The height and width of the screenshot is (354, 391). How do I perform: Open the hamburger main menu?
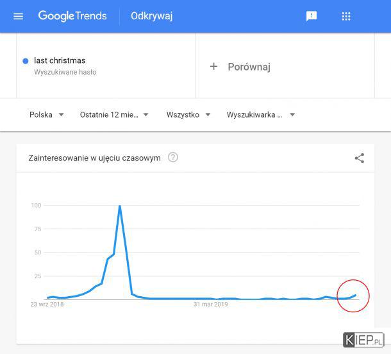pos(18,17)
